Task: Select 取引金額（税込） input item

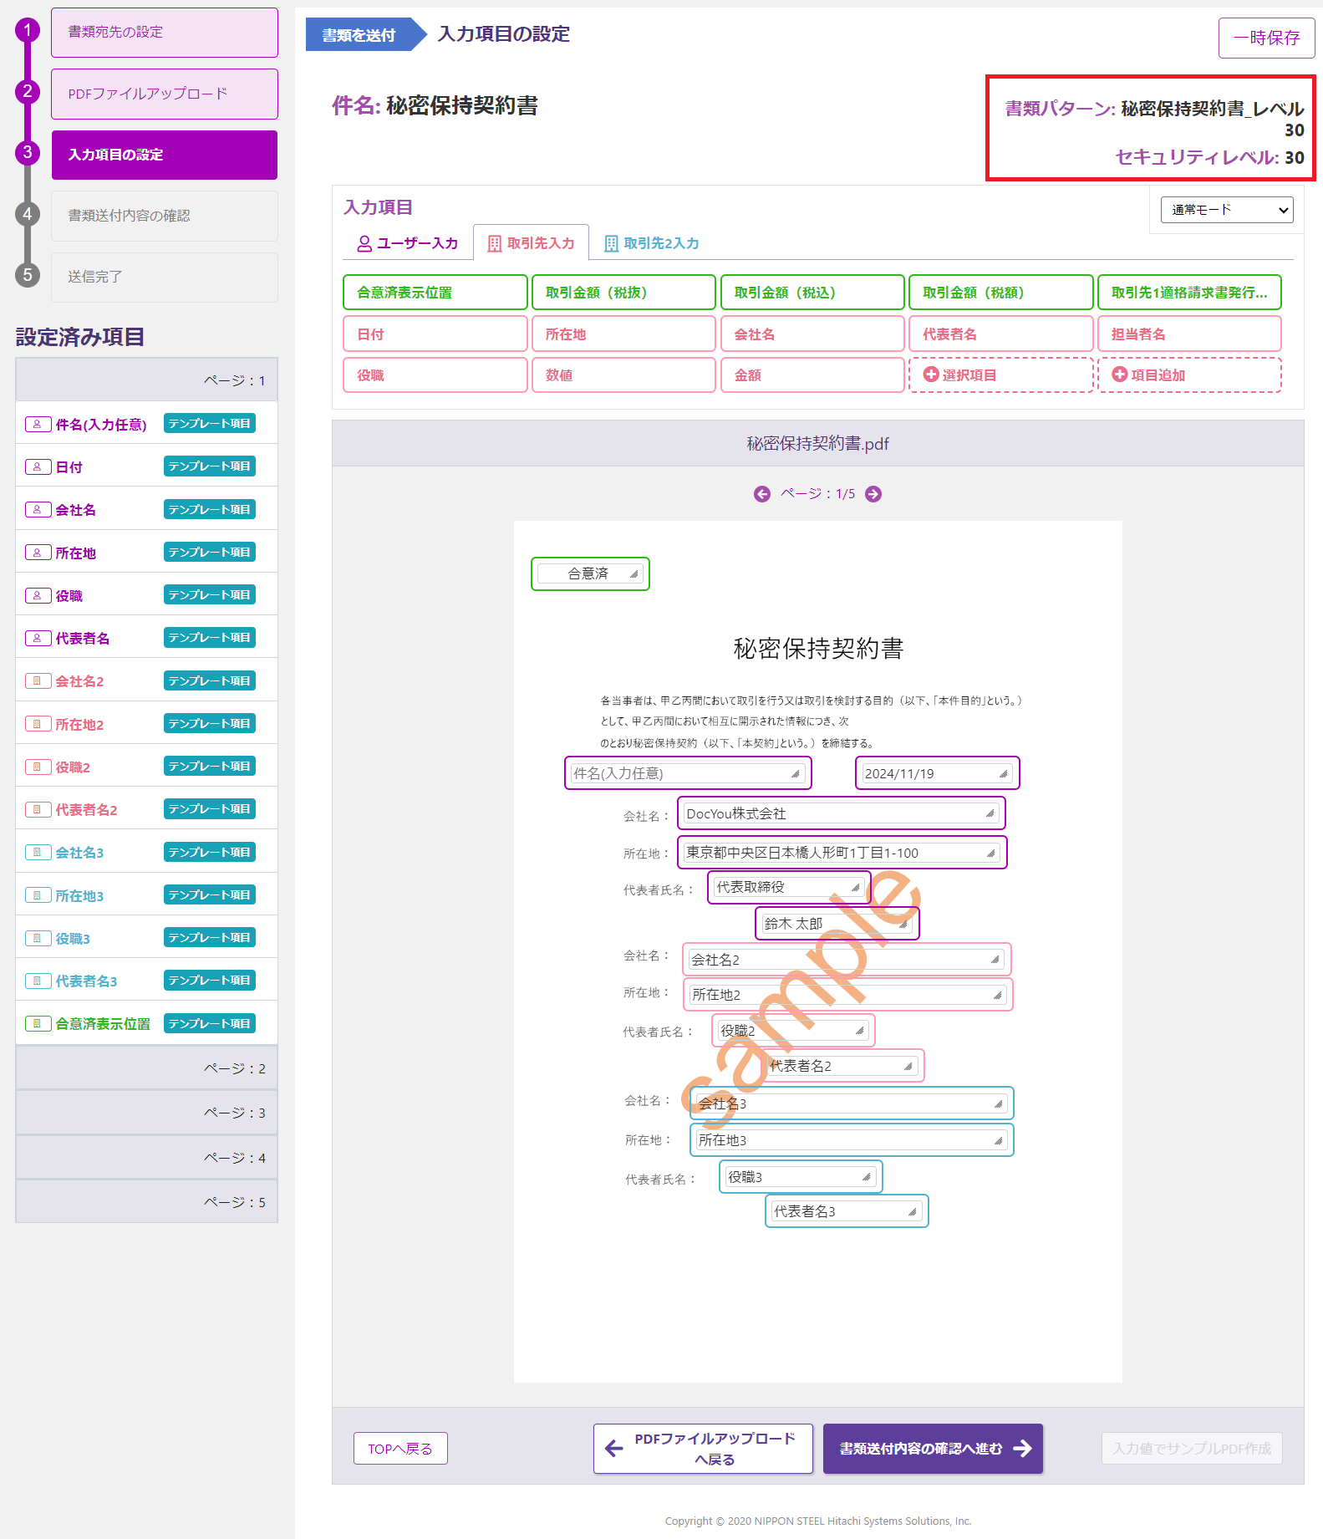Action: click(x=812, y=293)
